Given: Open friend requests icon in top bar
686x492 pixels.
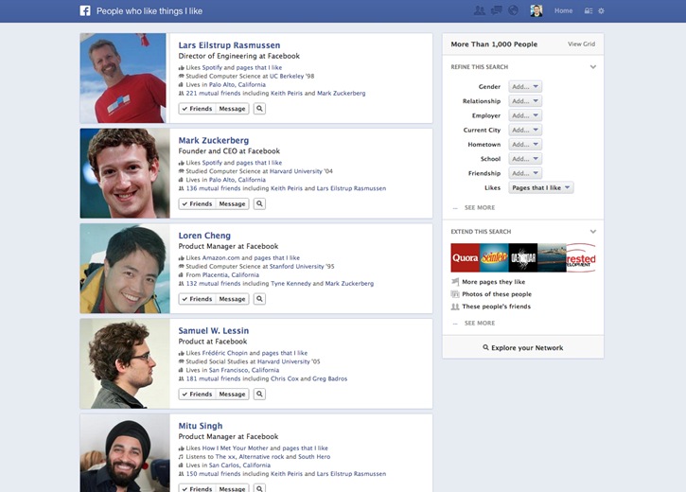Looking at the screenshot, I should [x=480, y=11].
